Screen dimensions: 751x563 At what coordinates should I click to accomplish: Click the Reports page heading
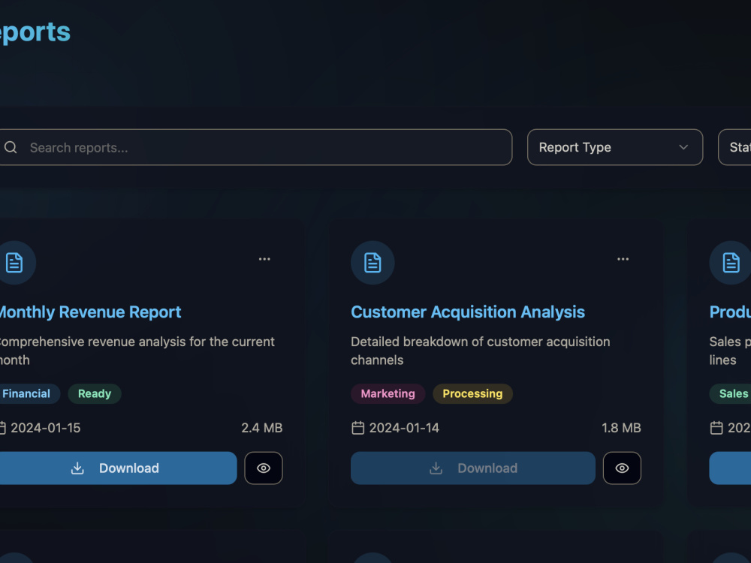coord(35,32)
